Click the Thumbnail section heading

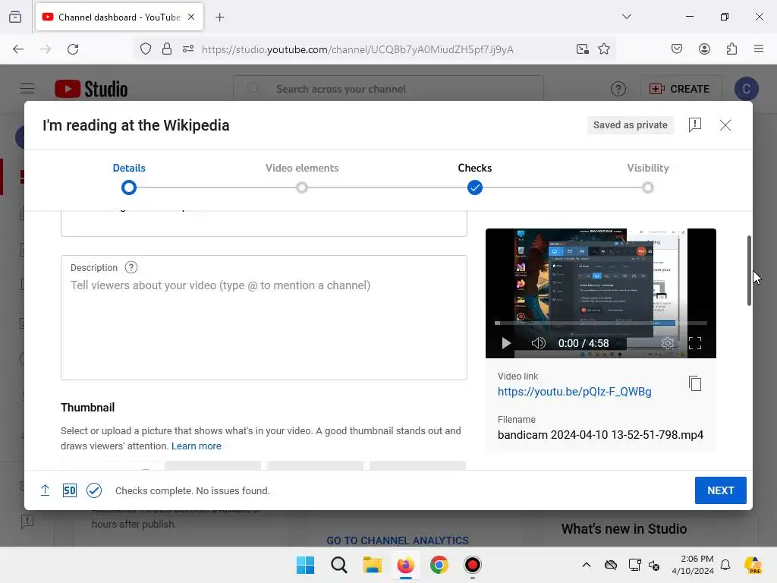click(x=88, y=408)
